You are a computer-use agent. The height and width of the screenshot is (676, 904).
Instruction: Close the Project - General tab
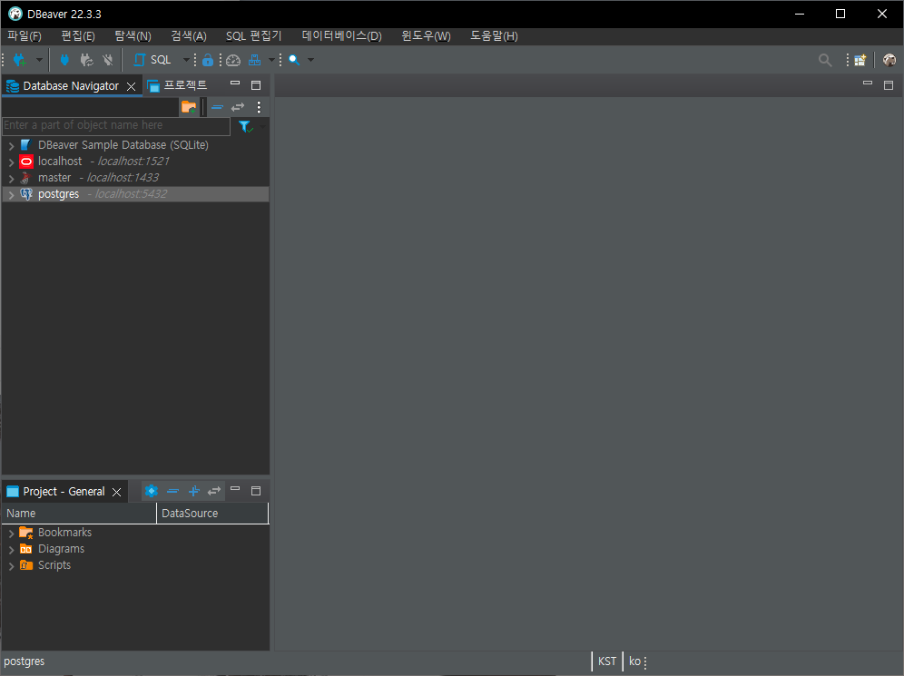pos(116,492)
